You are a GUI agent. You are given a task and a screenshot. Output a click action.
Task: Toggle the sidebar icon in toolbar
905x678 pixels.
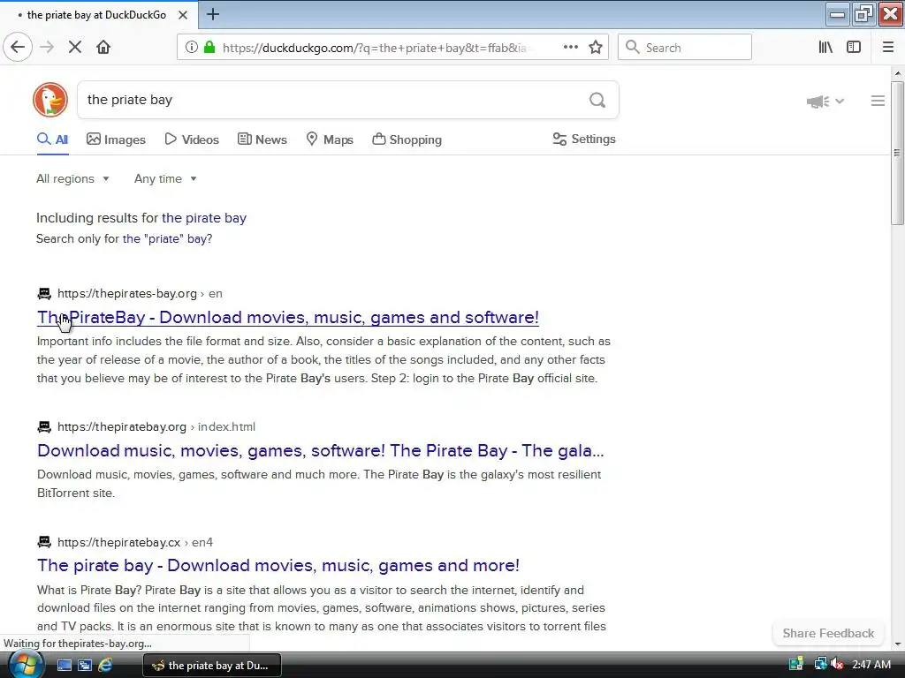point(854,48)
